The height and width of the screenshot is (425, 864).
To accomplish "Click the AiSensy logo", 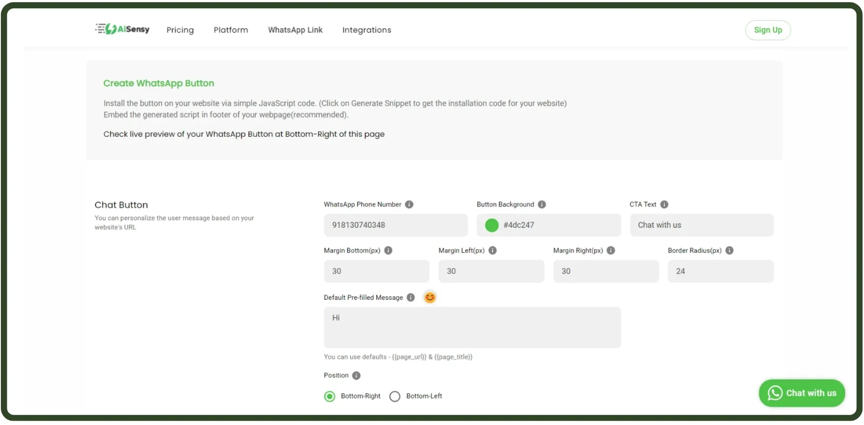I will tap(122, 29).
